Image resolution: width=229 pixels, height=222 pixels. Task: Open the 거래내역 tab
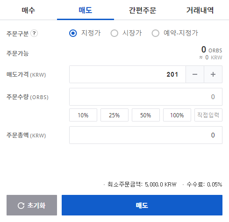[x=200, y=10]
